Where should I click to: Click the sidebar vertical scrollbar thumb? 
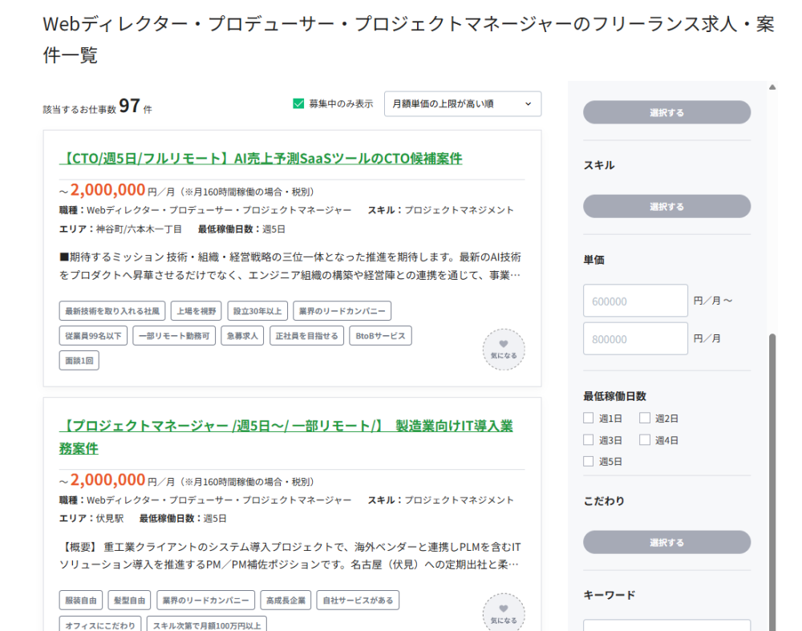click(x=772, y=481)
